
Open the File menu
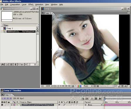click(2, 4)
